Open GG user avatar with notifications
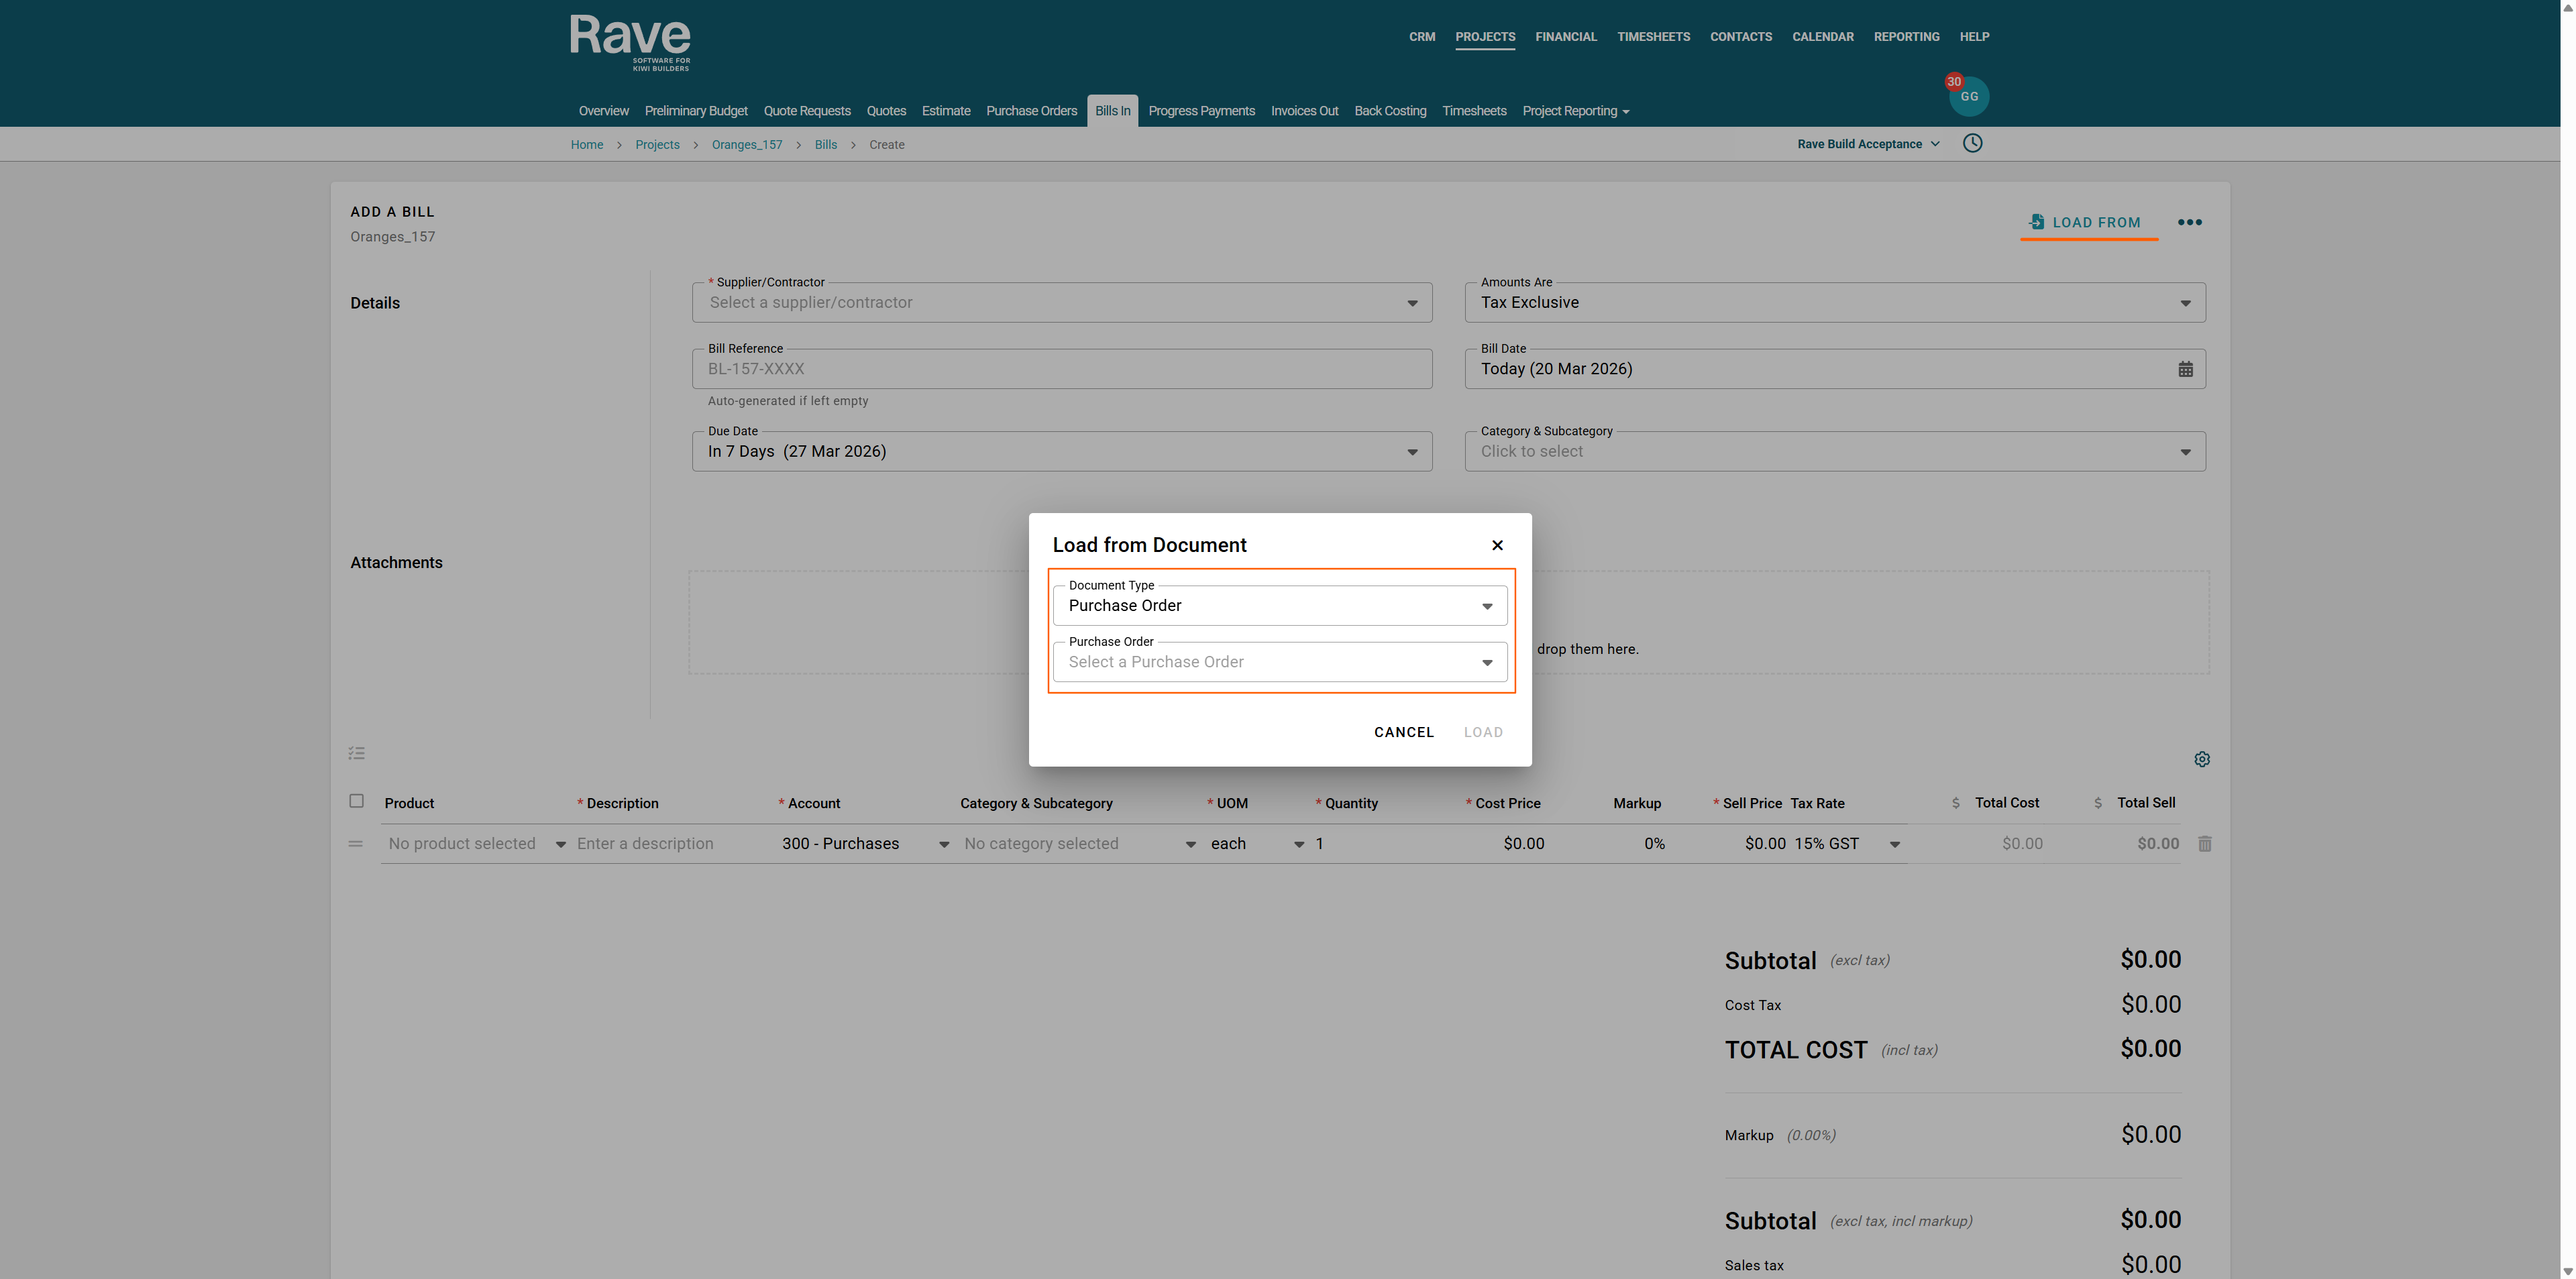Viewport: 2576px width, 1279px height. [x=1968, y=96]
